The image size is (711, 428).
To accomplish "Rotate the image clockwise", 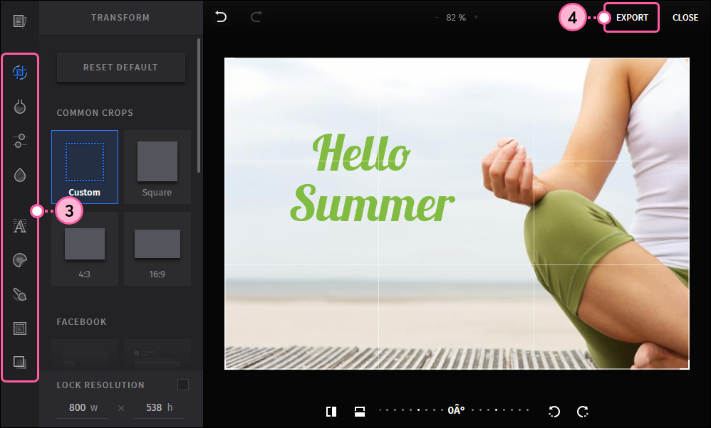I will click(583, 411).
